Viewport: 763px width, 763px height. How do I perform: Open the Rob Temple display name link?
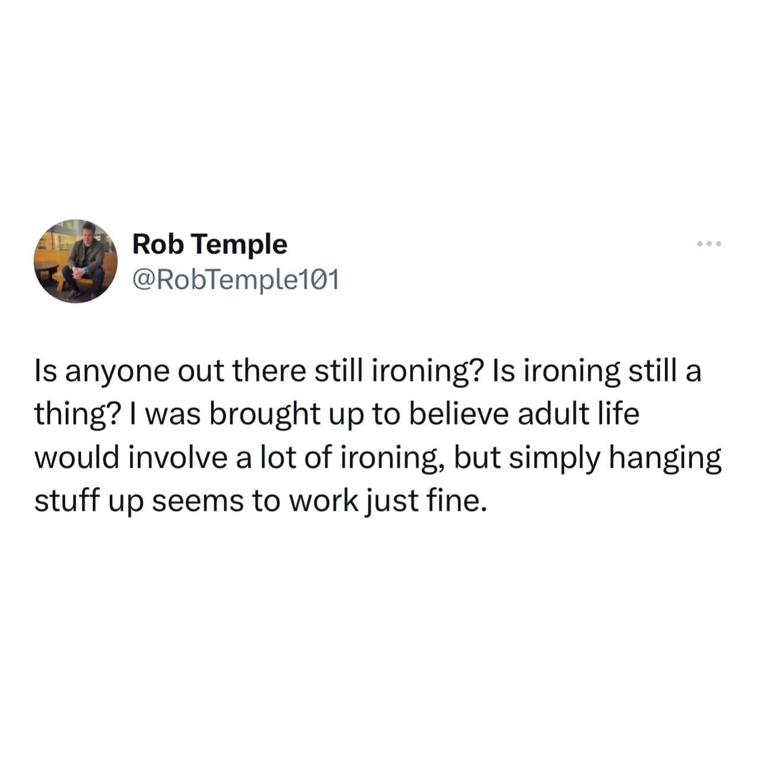coord(210,244)
